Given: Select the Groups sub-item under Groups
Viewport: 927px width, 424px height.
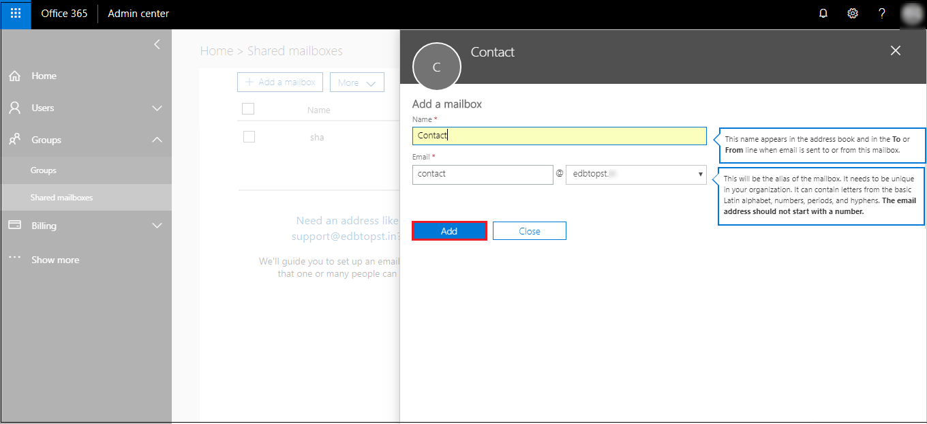Looking at the screenshot, I should point(44,170).
